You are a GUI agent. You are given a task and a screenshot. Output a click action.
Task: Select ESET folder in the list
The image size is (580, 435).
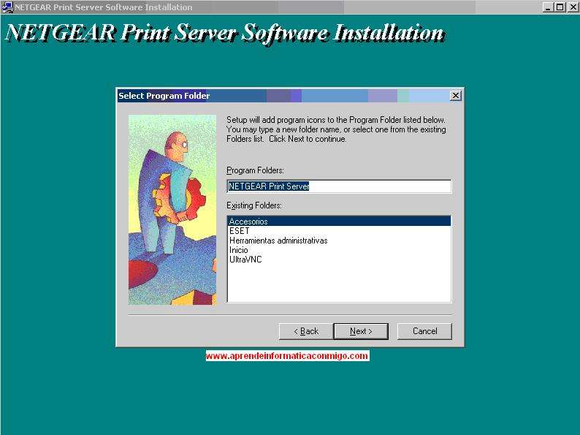339,231
